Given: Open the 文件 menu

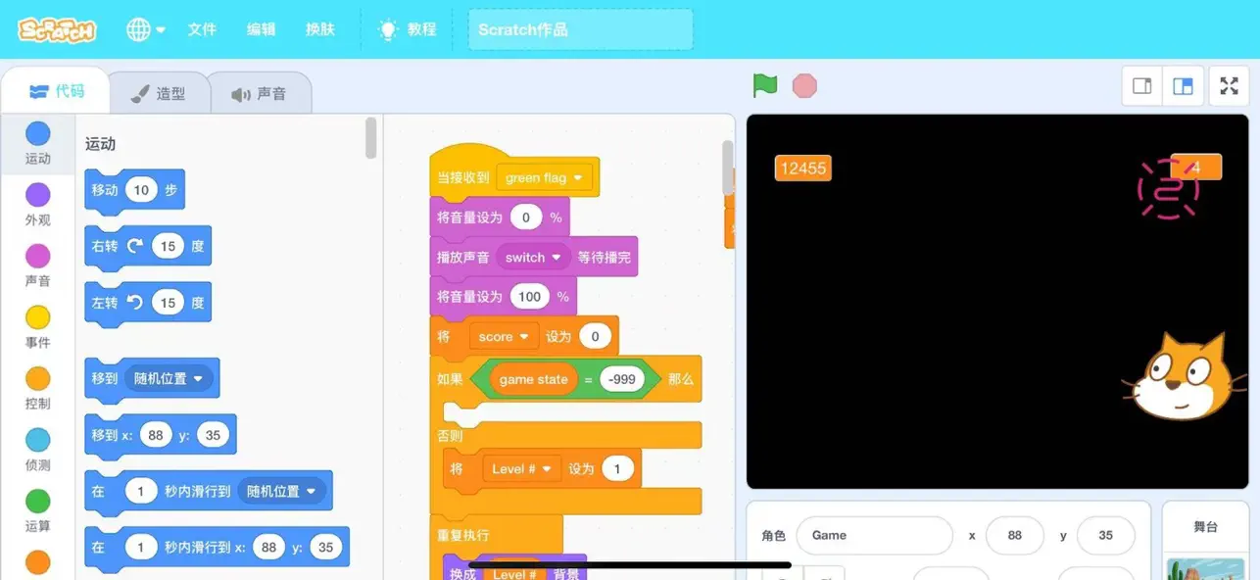Looking at the screenshot, I should 202,29.
